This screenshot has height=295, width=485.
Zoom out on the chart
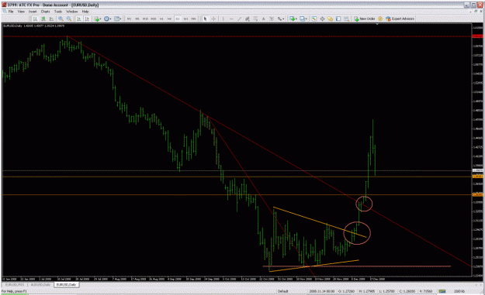coord(69,19)
